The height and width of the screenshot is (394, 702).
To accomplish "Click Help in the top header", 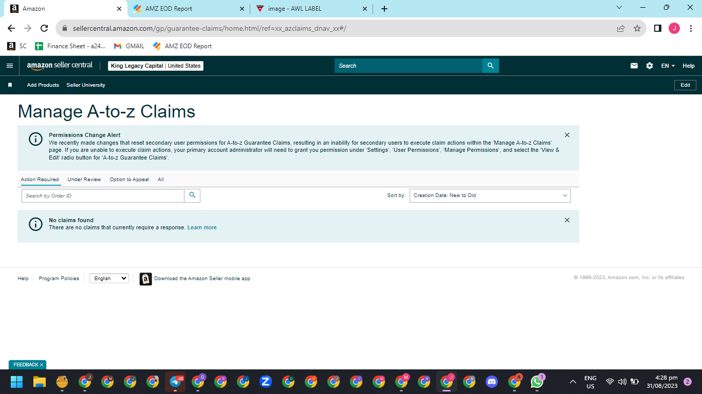I will coord(689,66).
